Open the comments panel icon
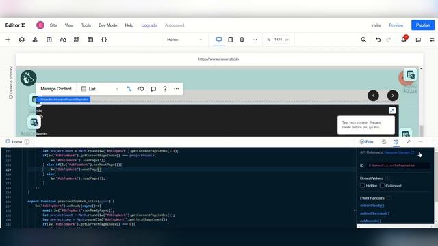438x246 pixels. pos(418,40)
